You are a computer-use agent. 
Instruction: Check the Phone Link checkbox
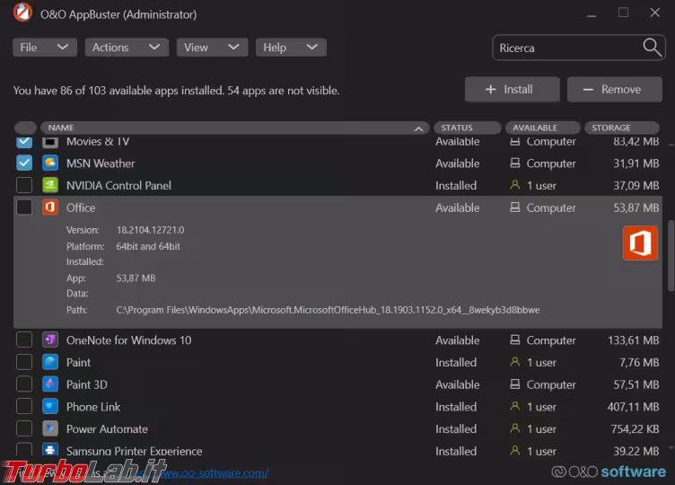(x=24, y=406)
